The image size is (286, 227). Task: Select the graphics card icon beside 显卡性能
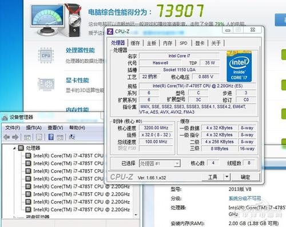46,85
